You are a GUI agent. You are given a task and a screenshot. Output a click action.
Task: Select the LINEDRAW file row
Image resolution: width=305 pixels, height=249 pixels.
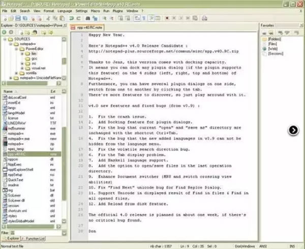(32, 123)
